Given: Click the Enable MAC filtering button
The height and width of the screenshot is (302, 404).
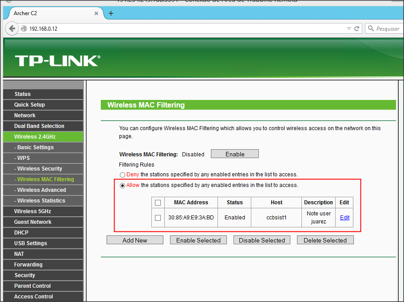Looking at the screenshot, I should point(235,154).
